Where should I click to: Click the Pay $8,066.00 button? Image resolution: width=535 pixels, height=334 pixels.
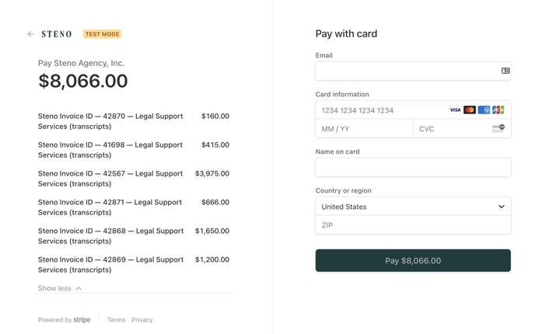[413, 260]
